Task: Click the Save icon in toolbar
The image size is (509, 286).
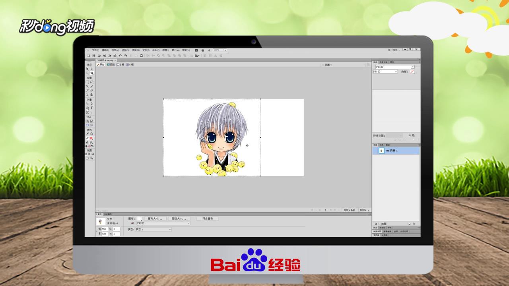Action: (94, 56)
